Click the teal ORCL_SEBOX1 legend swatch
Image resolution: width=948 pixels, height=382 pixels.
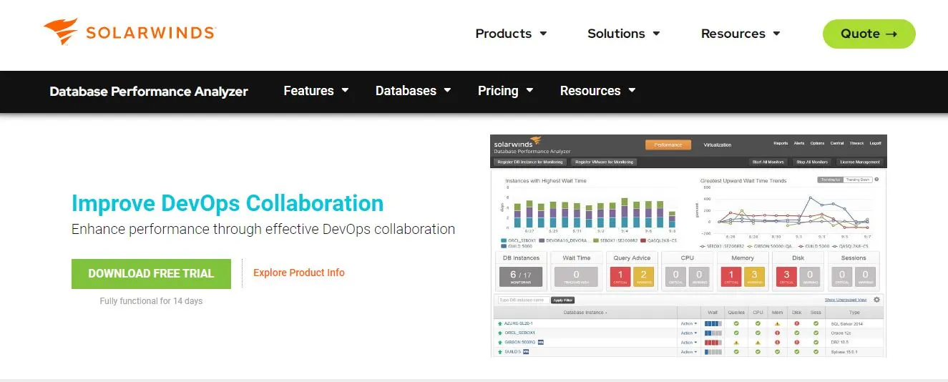(504, 240)
